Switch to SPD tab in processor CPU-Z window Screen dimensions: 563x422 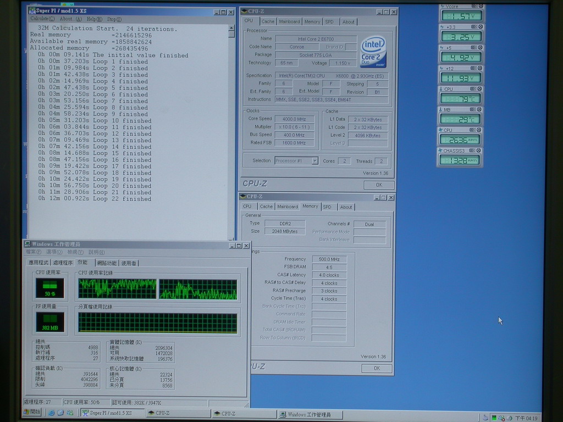tap(330, 22)
